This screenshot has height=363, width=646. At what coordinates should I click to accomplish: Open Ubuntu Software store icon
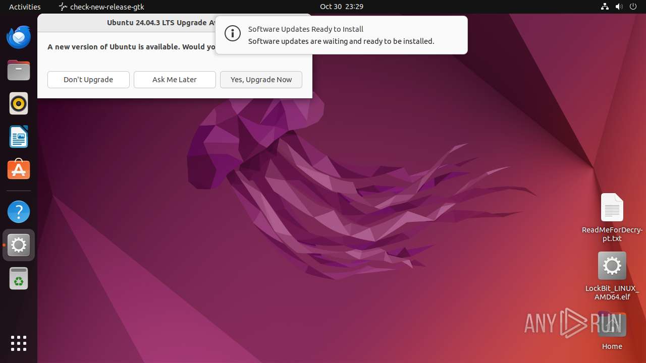click(x=19, y=170)
